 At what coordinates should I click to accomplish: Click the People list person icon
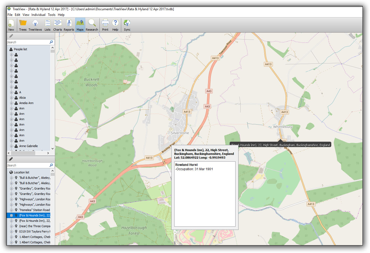(x=11, y=49)
